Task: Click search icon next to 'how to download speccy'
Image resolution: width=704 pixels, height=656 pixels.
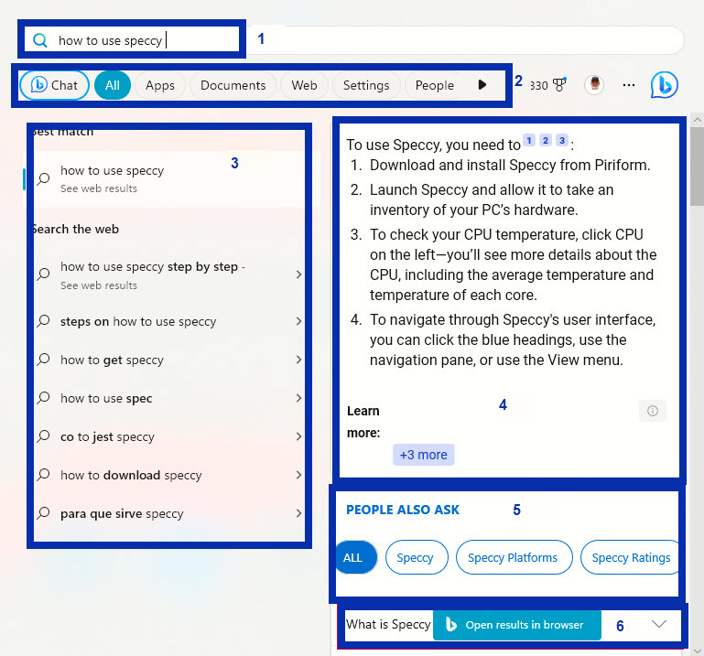Action: coord(44,475)
